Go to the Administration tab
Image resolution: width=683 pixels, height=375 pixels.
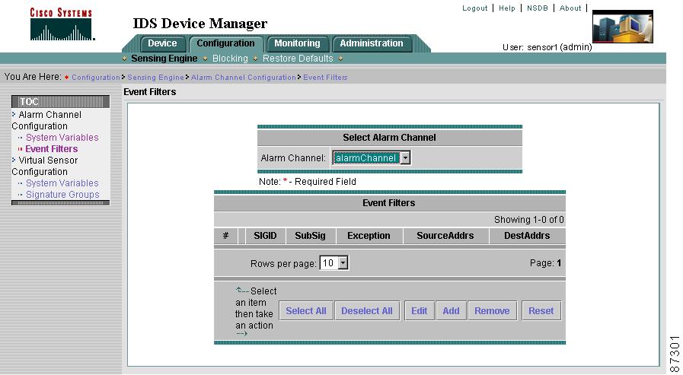(372, 43)
